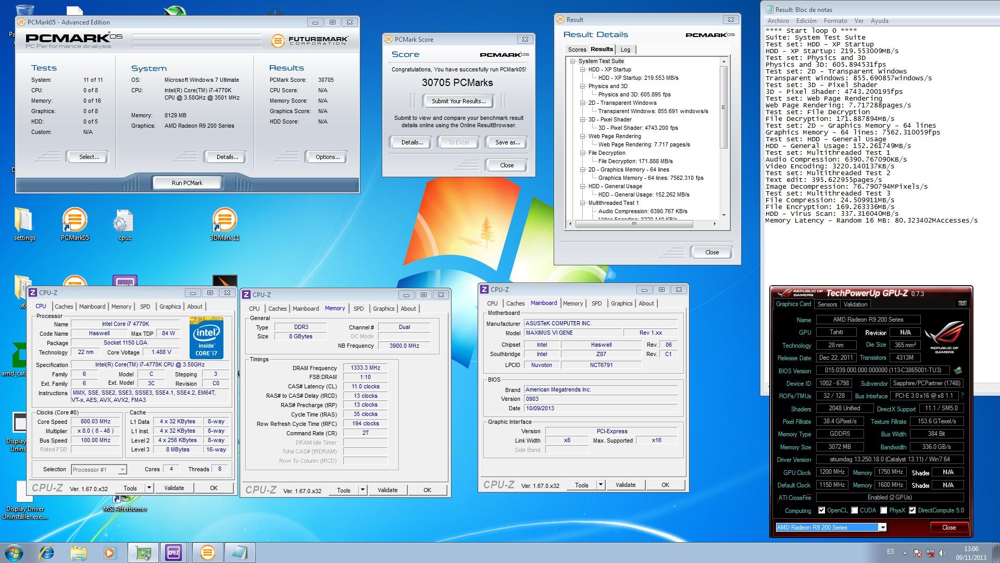Open the PCMark05 desktop shortcut

point(75,224)
